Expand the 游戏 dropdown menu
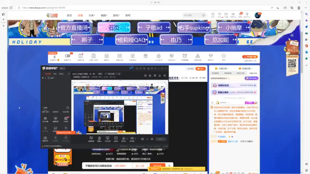Screen dimensions: 310x174 click(116, 15)
